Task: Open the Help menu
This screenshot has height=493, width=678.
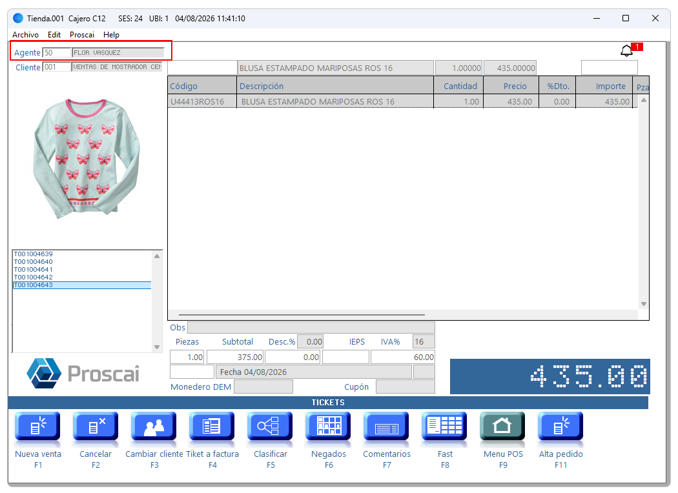Action: 111,35
